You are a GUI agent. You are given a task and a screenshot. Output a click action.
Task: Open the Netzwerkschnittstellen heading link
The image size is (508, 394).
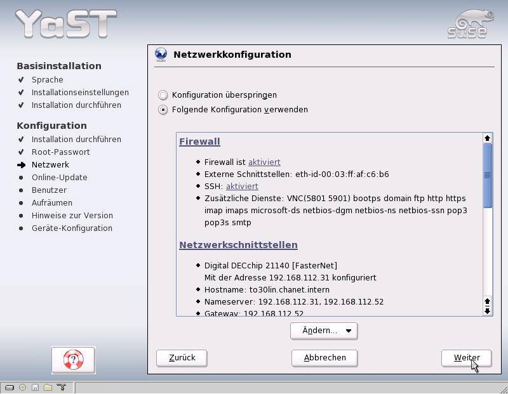pyautogui.click(x=239, y=245)
